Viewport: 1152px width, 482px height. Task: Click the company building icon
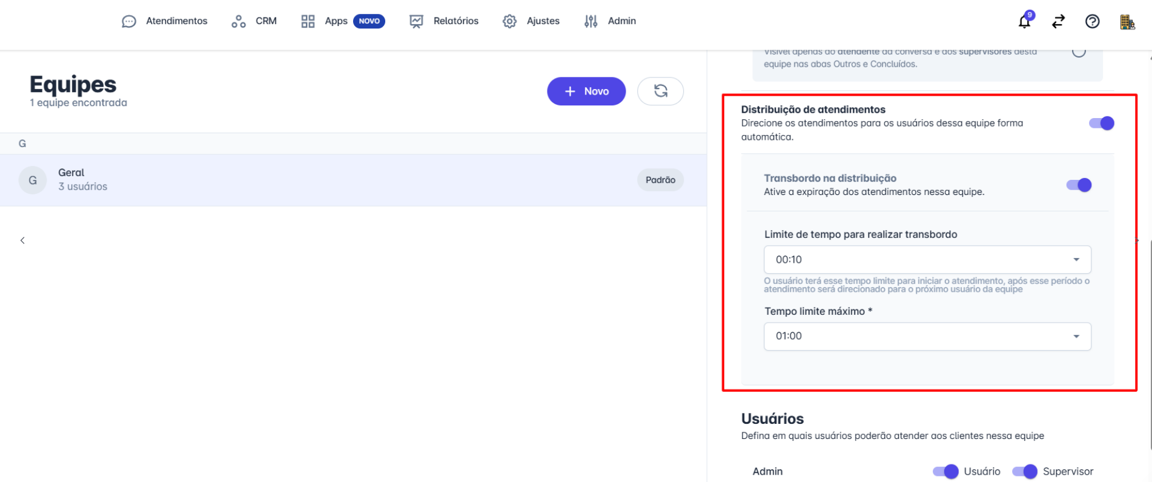(x=1127, y=22)
